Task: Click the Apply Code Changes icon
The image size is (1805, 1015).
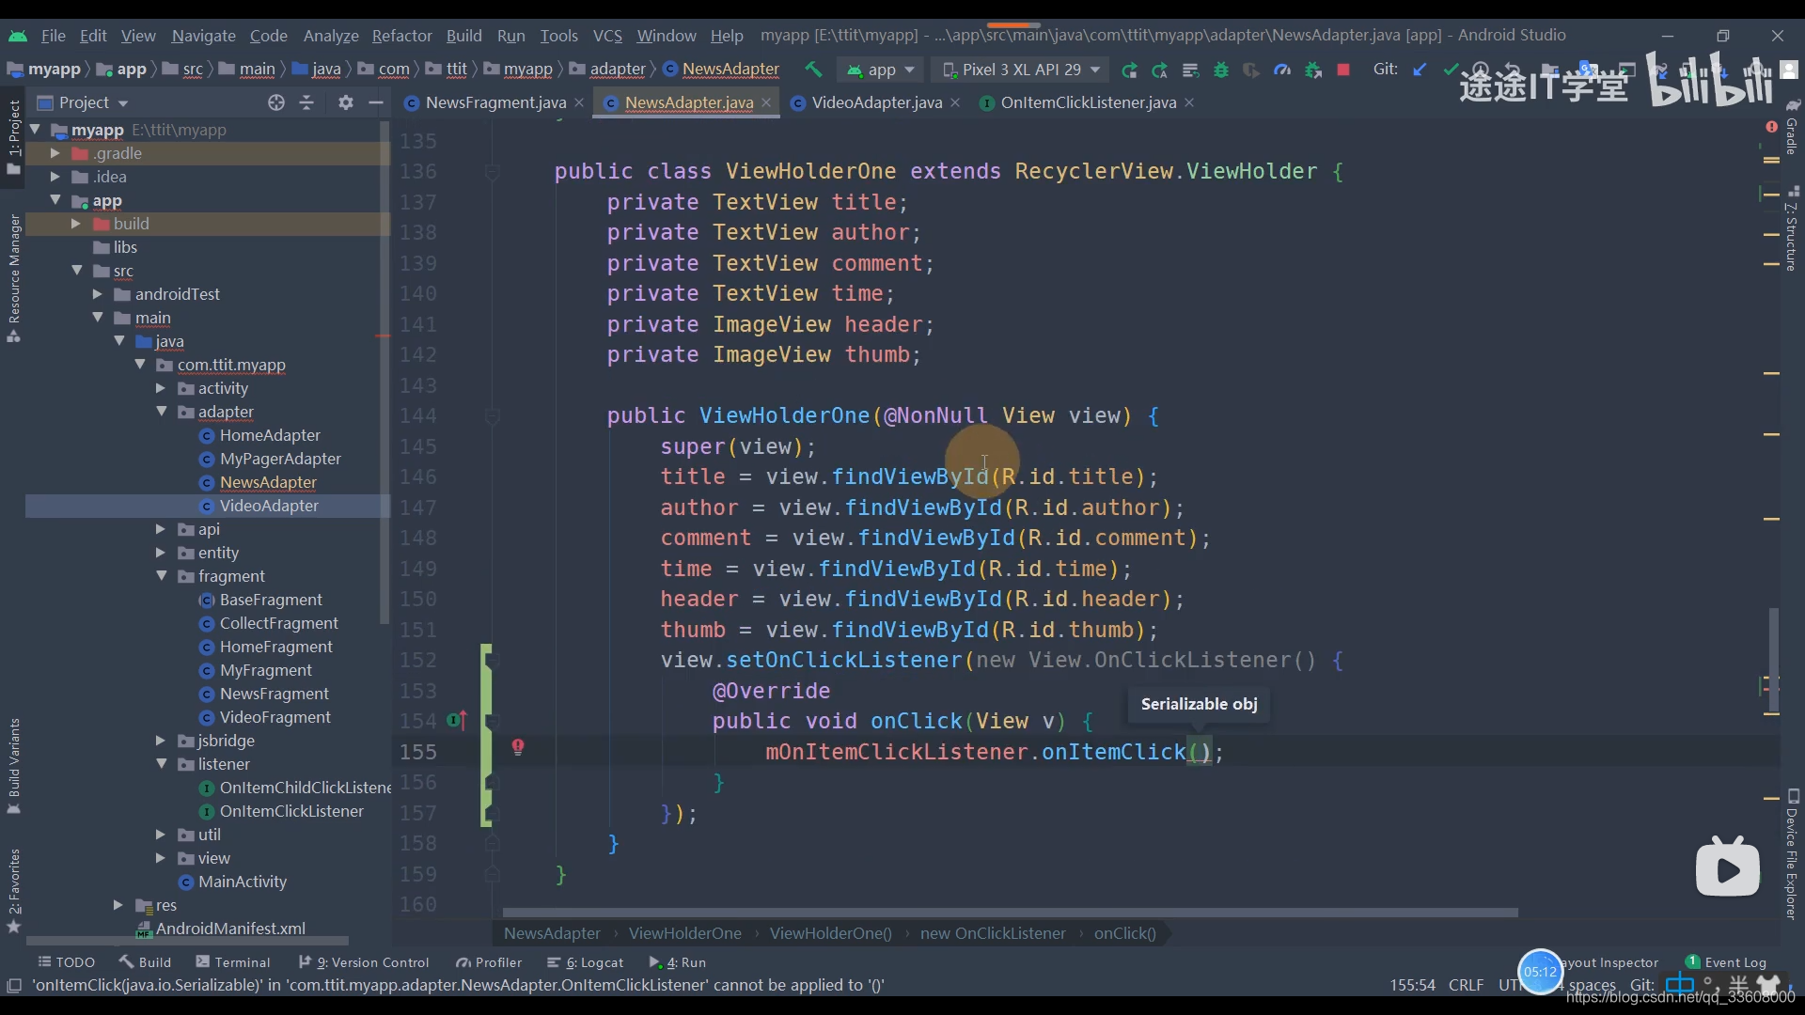Action: pos(1190,70)
